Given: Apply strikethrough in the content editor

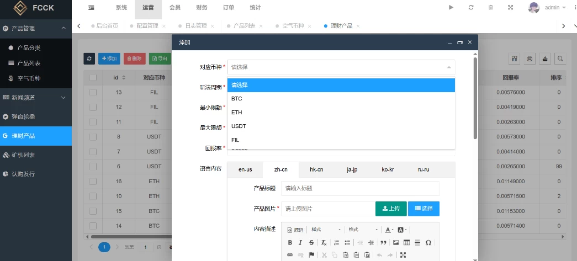Looking at the screenshot, I should coord(311,243).
